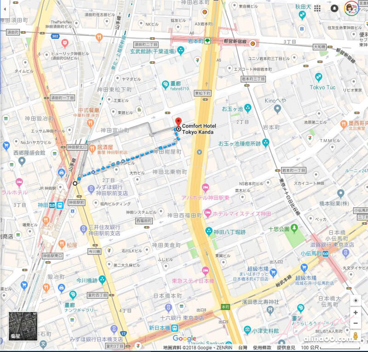Click the 十六銀行 東京支店 bank marker
Screen dimensions: 368x352
168,308
